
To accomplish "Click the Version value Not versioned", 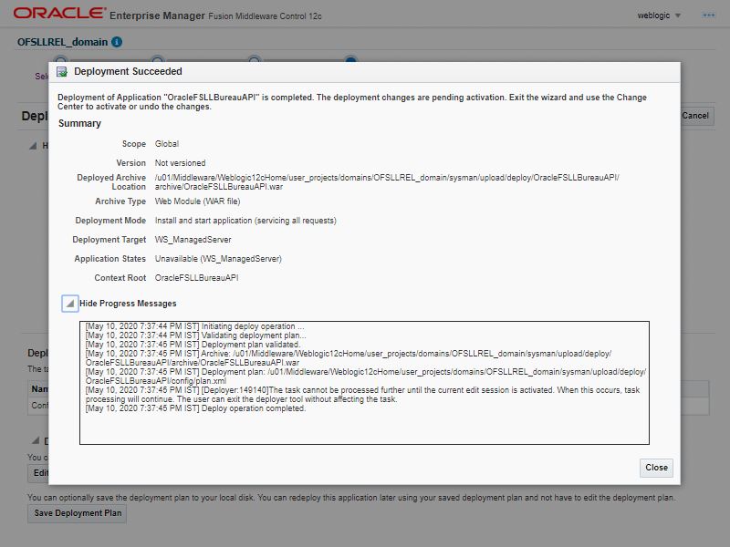I will (180, 163).
